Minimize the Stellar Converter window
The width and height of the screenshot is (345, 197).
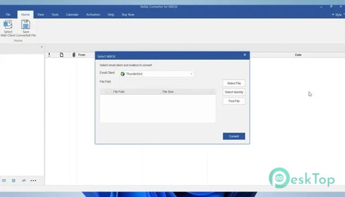point(321,7)
